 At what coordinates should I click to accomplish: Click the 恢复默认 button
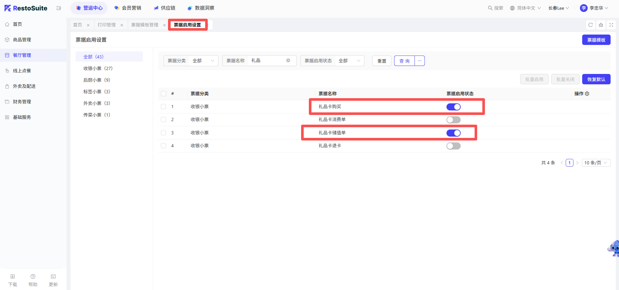point(596,79)
